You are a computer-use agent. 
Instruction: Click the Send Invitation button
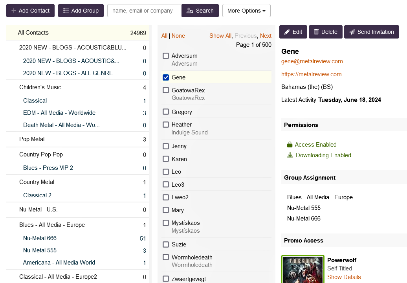point(371,32)
